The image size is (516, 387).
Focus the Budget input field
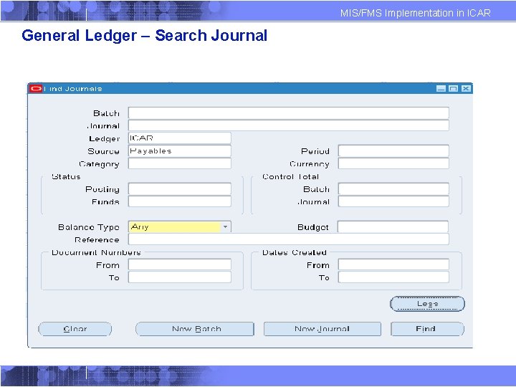point(393,226)
